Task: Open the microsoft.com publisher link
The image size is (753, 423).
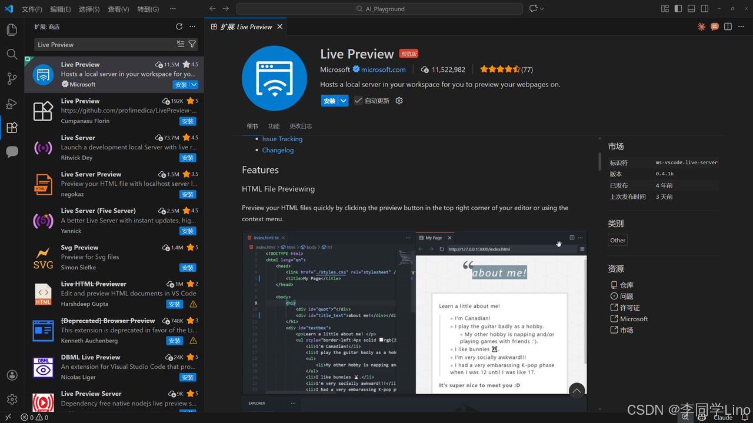Action: pos(383,69)
